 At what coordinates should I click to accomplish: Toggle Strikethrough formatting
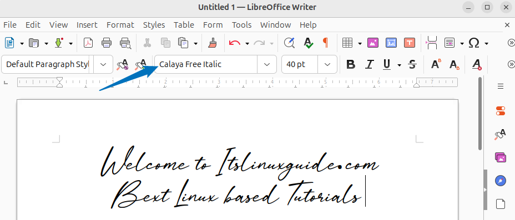(x=412, y=64)
